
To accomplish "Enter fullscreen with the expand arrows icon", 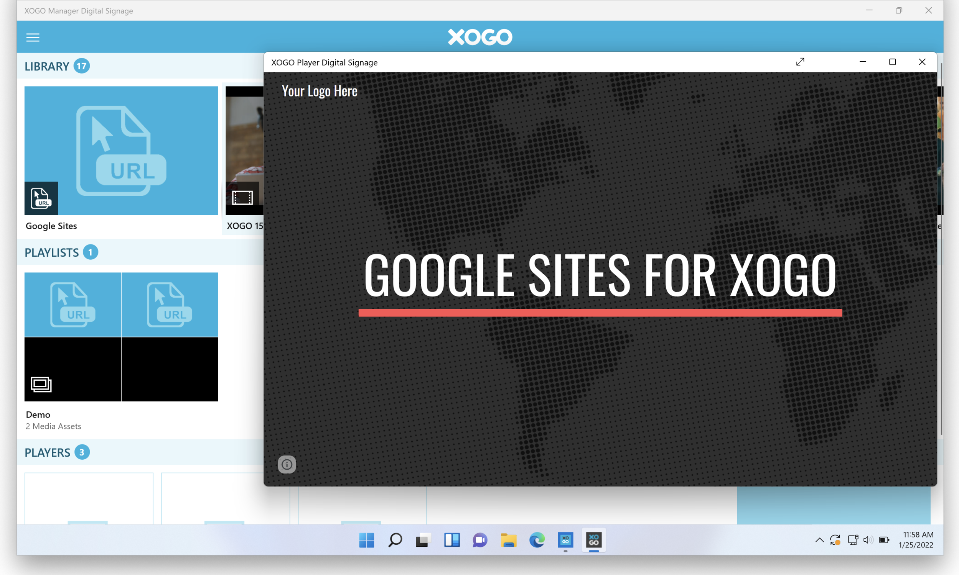I will point(800,62).
